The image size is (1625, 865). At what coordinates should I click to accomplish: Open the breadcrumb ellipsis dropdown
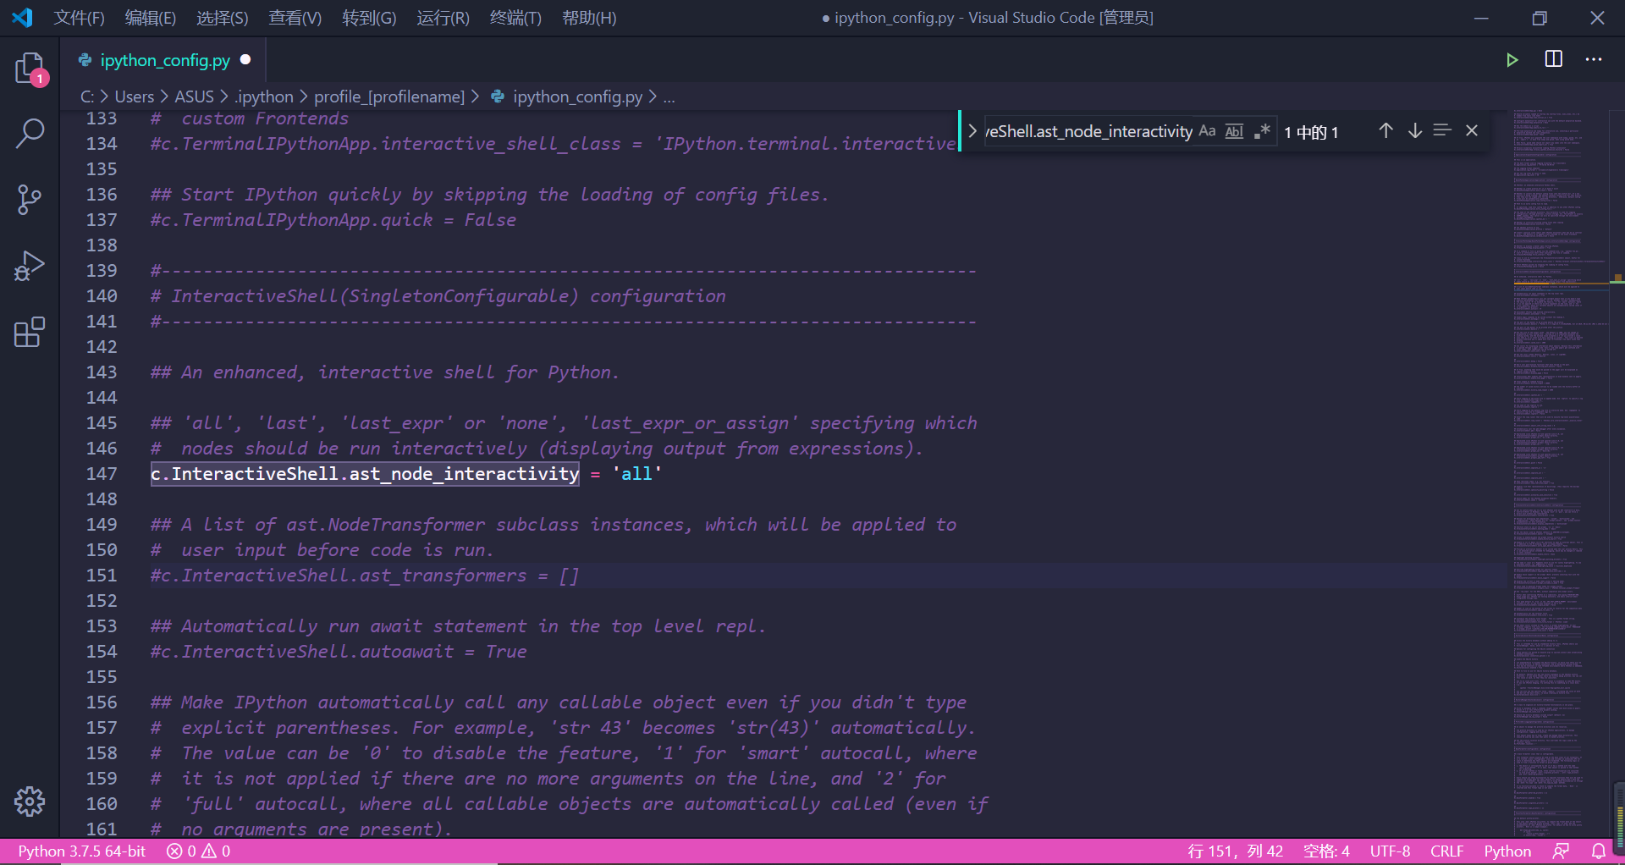[669, 96]
